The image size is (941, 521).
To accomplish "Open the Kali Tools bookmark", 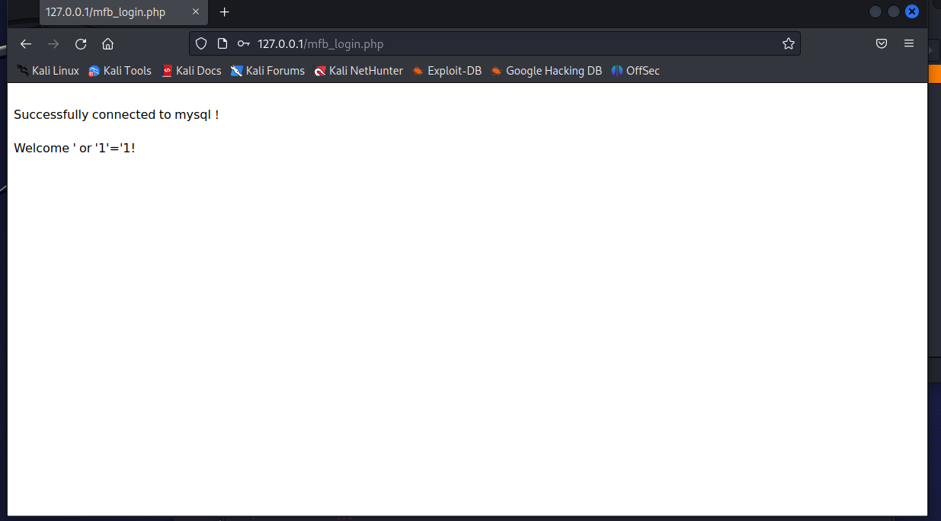I will click(120, 71).
